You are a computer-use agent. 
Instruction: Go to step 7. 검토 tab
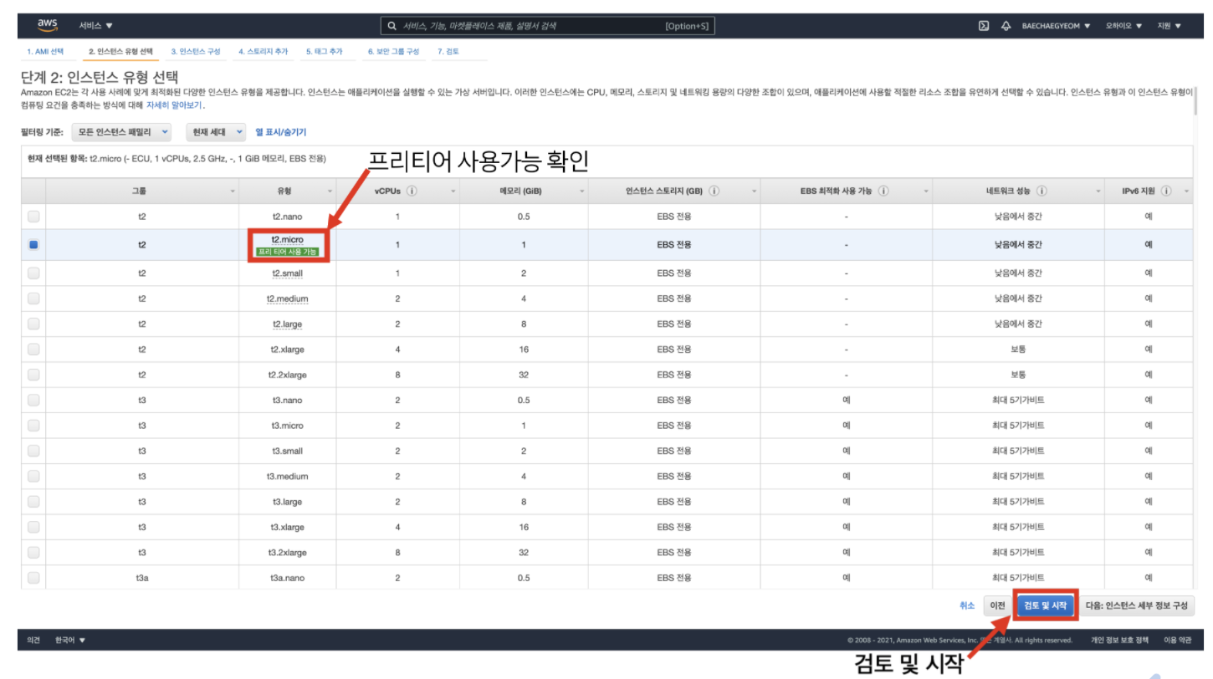pos(448,52)
